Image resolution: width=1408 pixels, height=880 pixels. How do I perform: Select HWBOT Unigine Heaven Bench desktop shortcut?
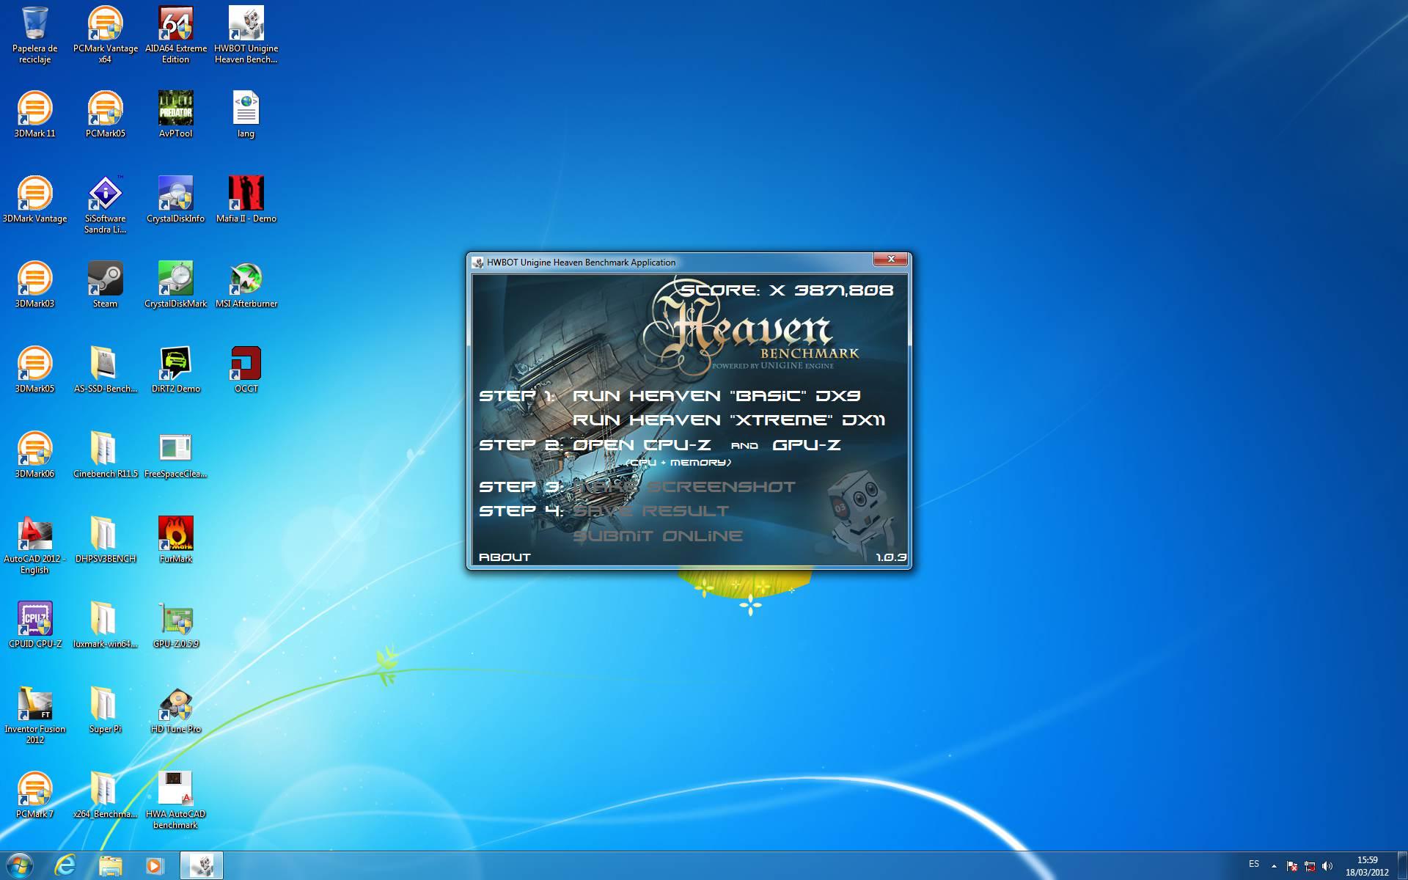coord(246,35)
